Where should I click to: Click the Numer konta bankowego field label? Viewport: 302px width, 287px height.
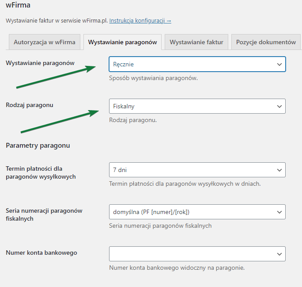[42, 253]
